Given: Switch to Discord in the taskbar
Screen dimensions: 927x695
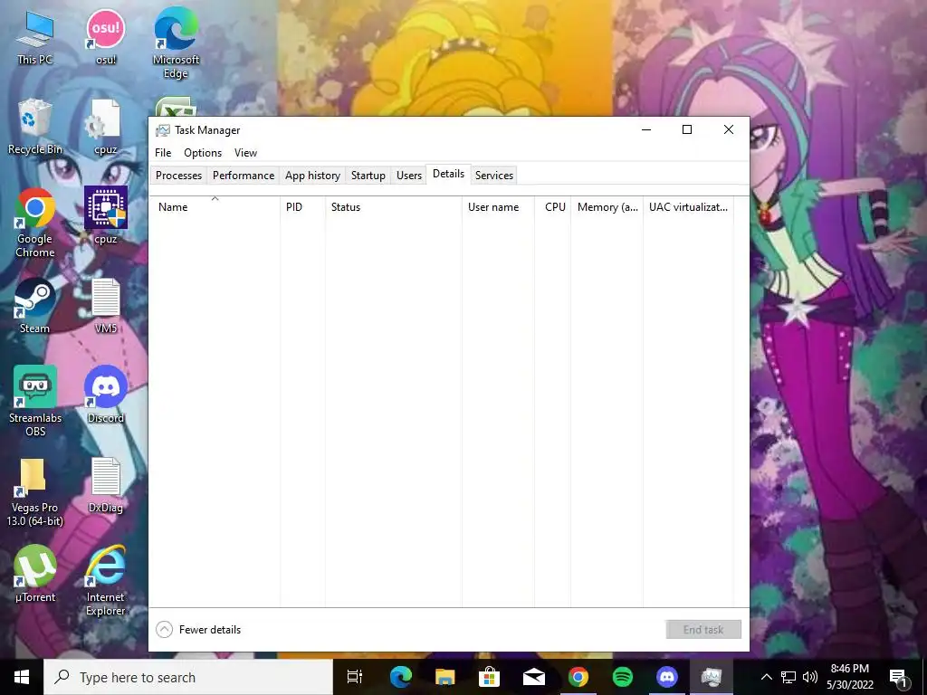Looking at the screenshot, I should click(667, 677).
